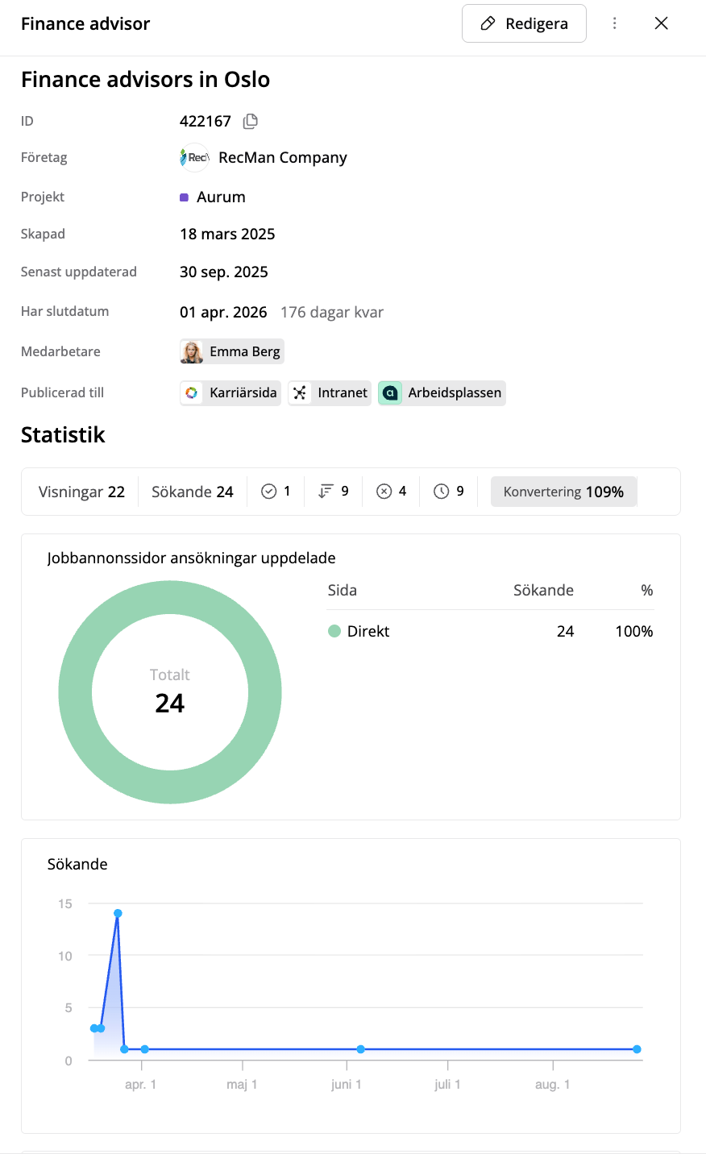
Task: Open the three-dot more options menu
Action: coord(615,23)
